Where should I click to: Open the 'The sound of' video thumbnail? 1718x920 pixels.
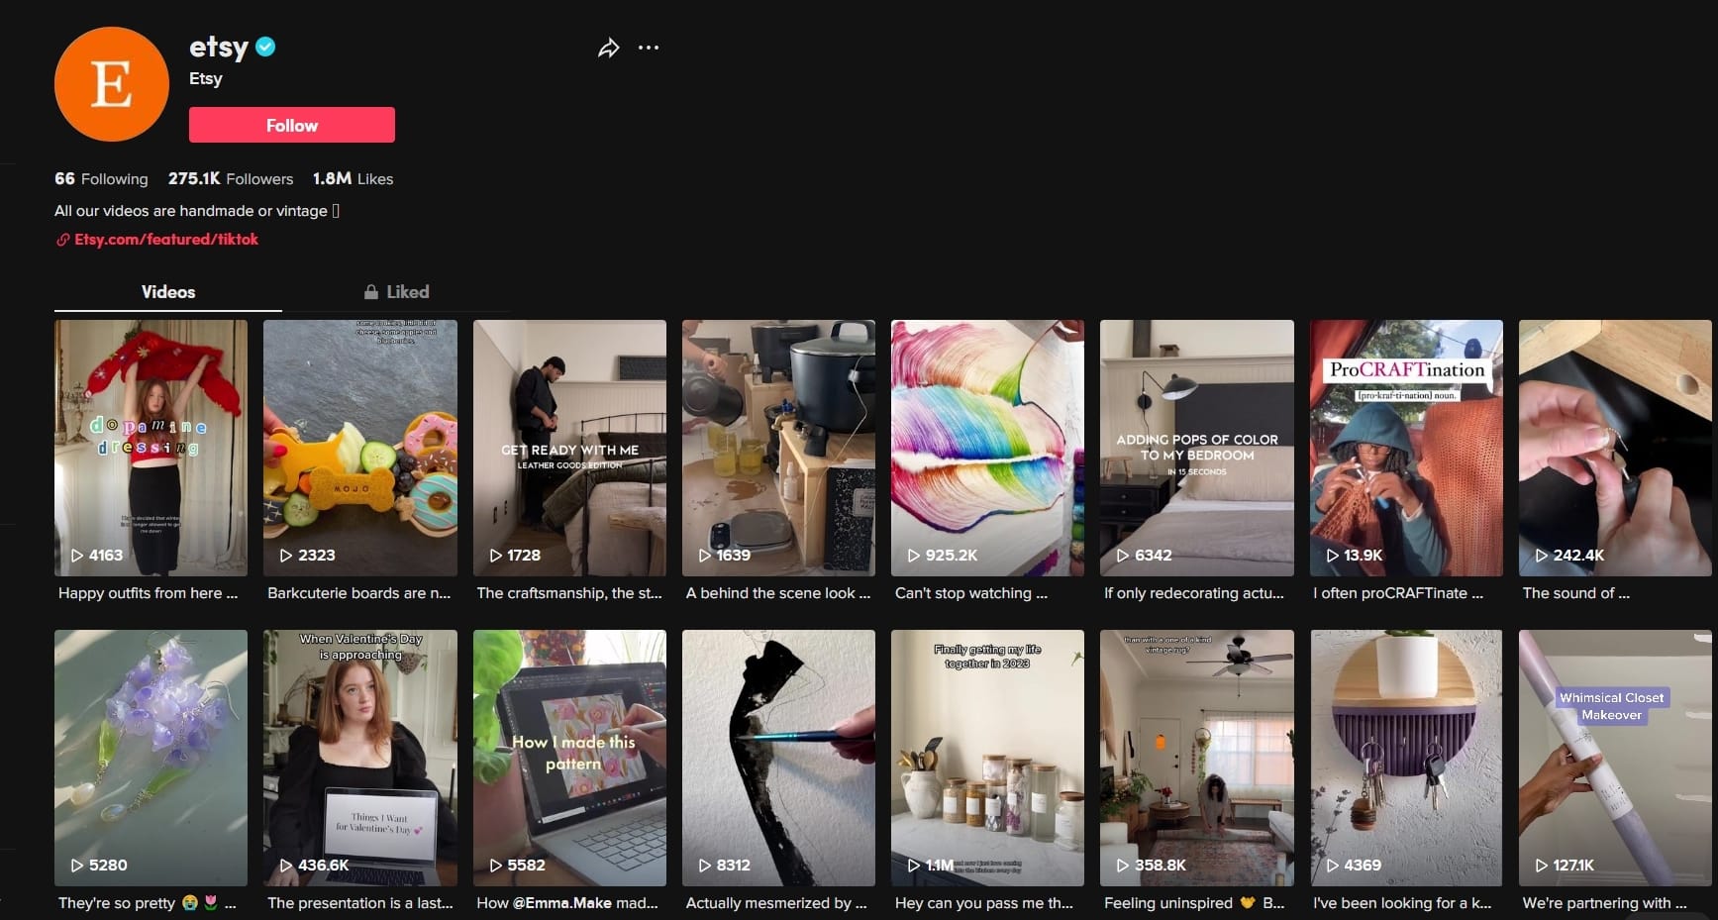tap(1615, 448)
